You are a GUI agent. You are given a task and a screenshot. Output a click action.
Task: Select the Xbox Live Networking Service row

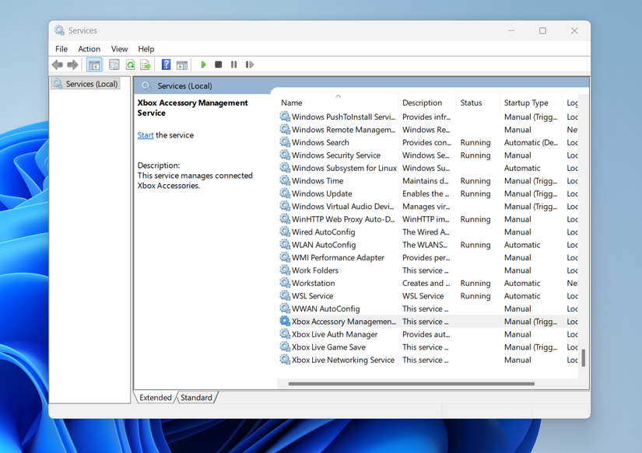coord(428,360)
